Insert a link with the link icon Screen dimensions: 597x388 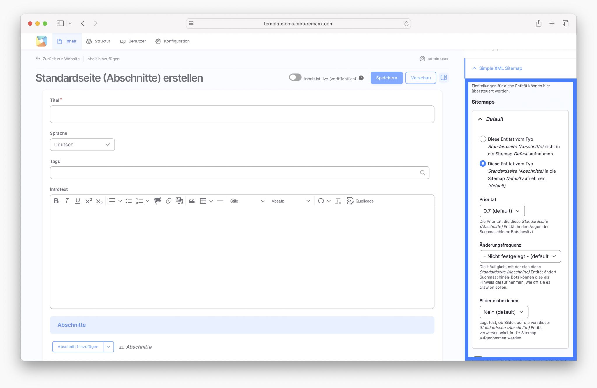(x=168, y=201)
